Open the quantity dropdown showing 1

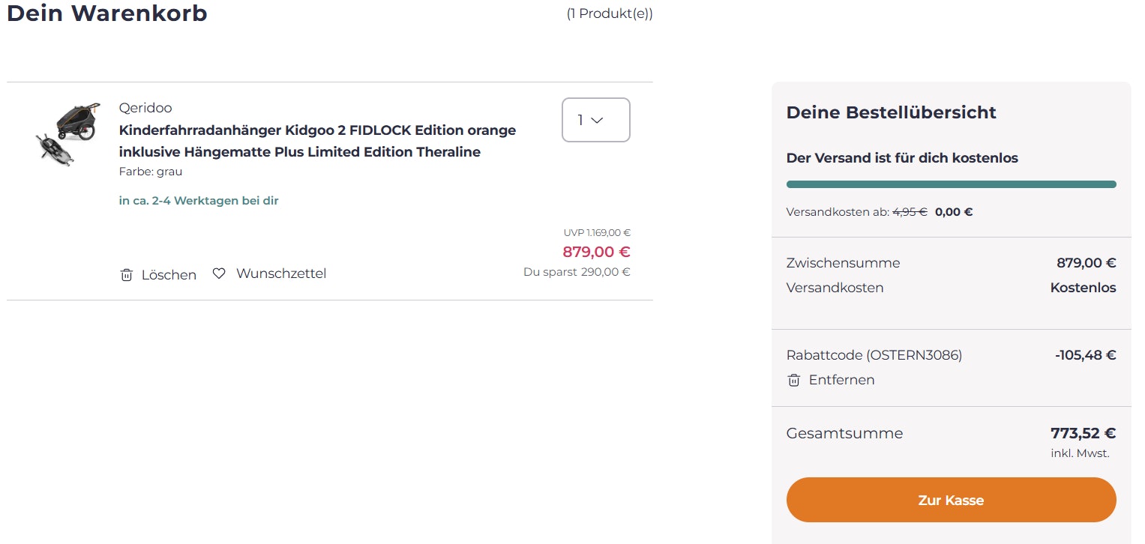click(x=595, y=120)
